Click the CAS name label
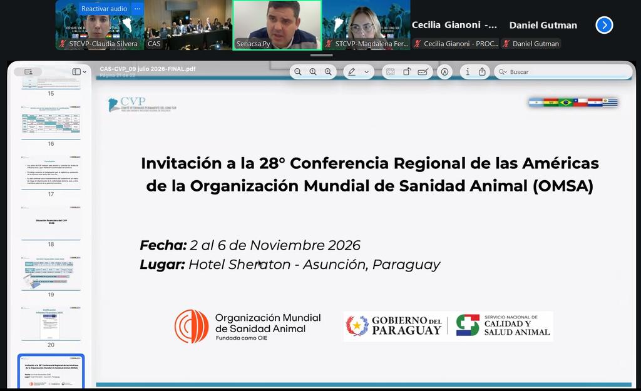641x391 pixels. click(x=154, y=44)
